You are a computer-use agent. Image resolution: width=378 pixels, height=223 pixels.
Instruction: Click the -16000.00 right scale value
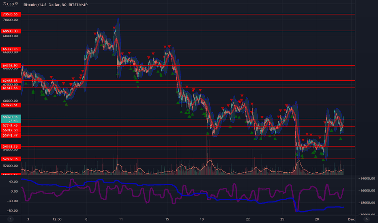[367, 191]
